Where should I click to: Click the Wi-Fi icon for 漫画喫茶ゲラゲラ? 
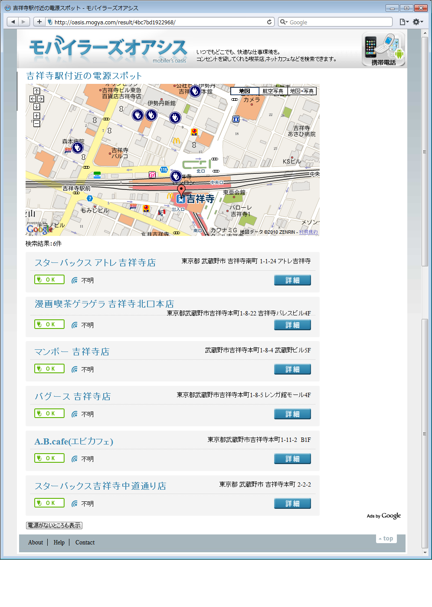(75, 325)
